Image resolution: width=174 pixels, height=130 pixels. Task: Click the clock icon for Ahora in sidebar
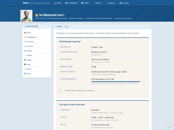pyautogui.click(x=25, y=69)
